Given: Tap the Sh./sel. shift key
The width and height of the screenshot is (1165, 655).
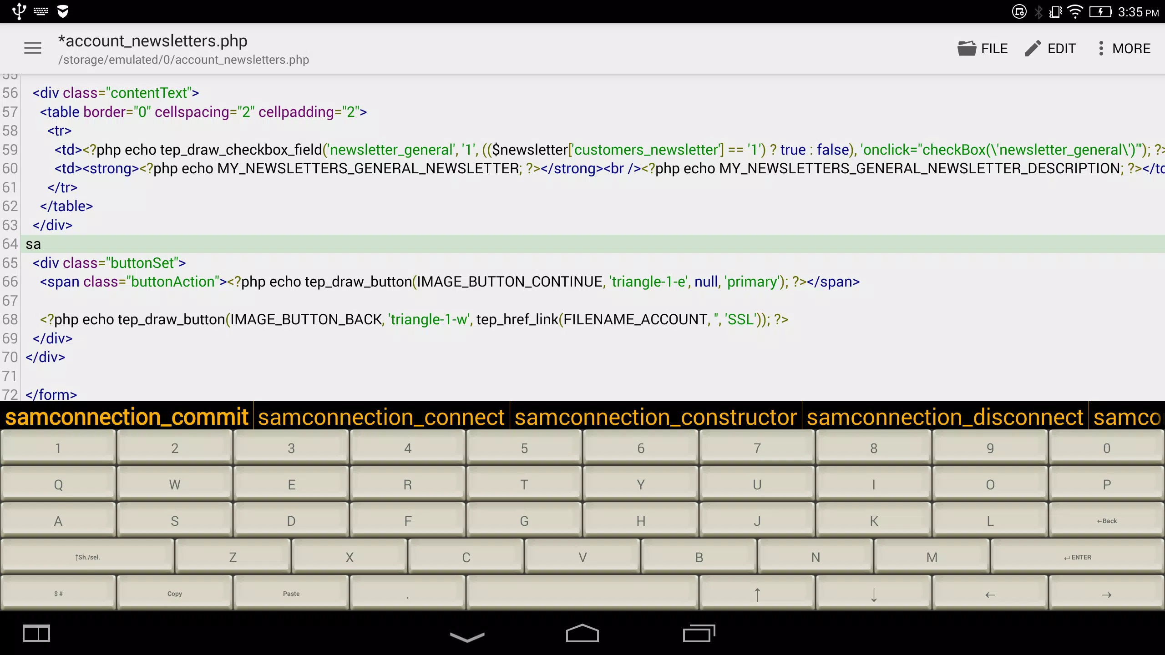Looking at the screenshot, I should click(x=87, y=557).
